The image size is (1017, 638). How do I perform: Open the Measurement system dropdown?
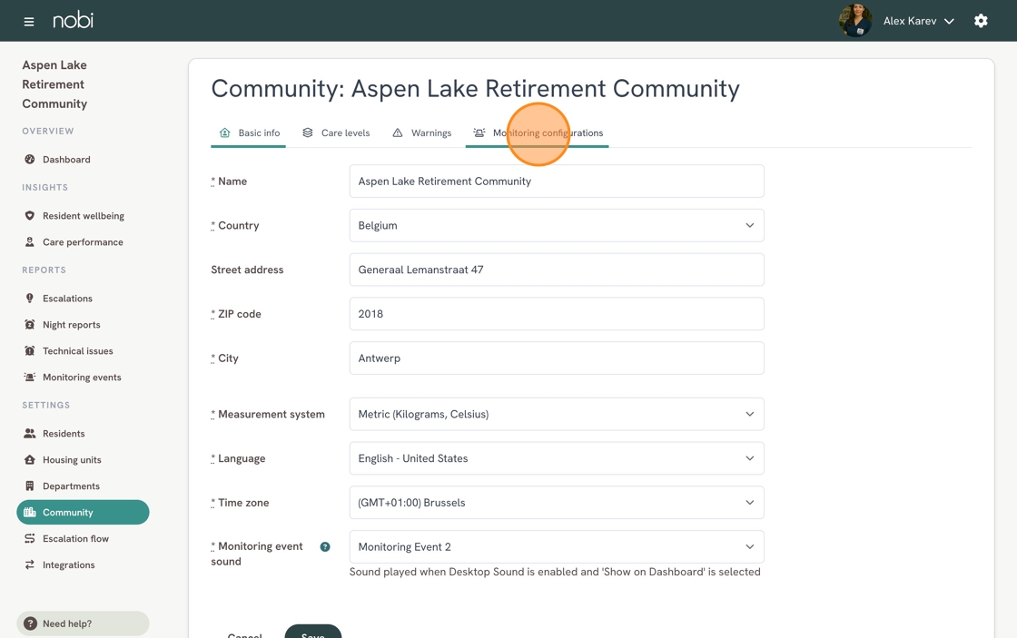557,415
